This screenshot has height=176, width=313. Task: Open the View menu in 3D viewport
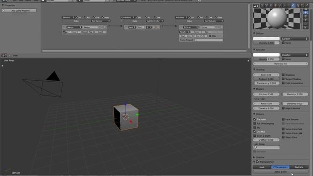[x=15, y=55]
